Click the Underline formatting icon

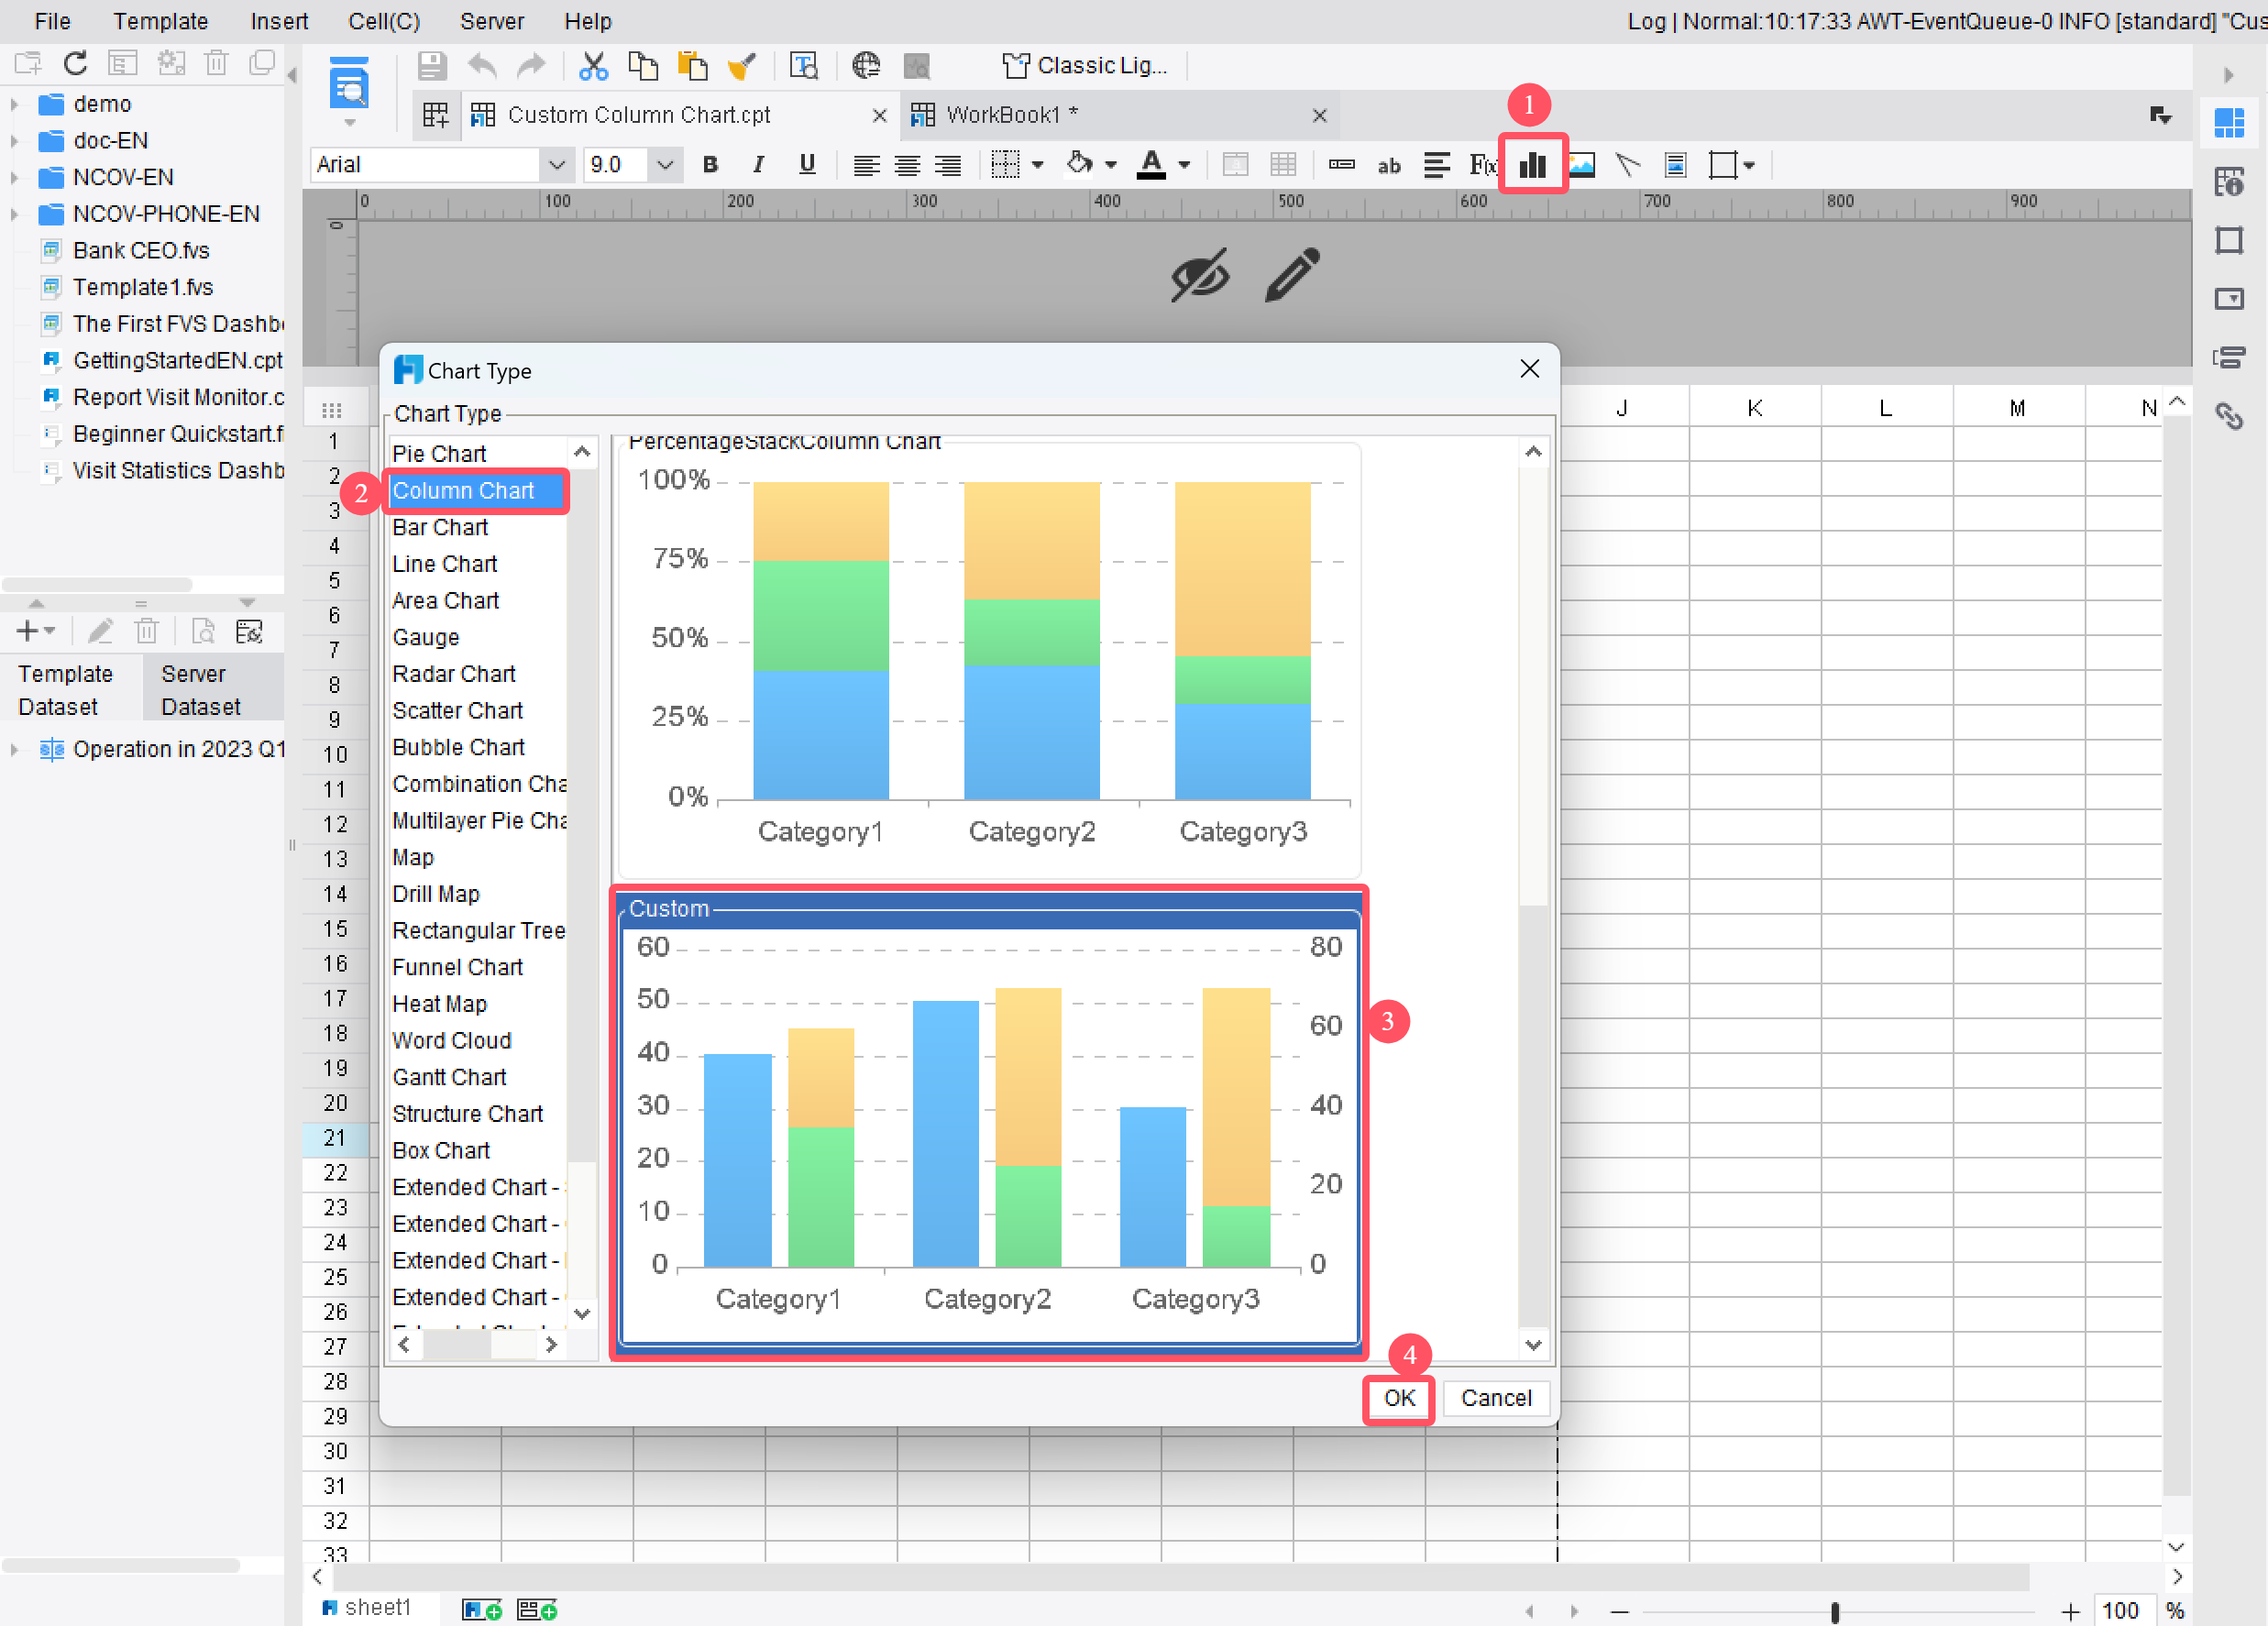[807, 165]
